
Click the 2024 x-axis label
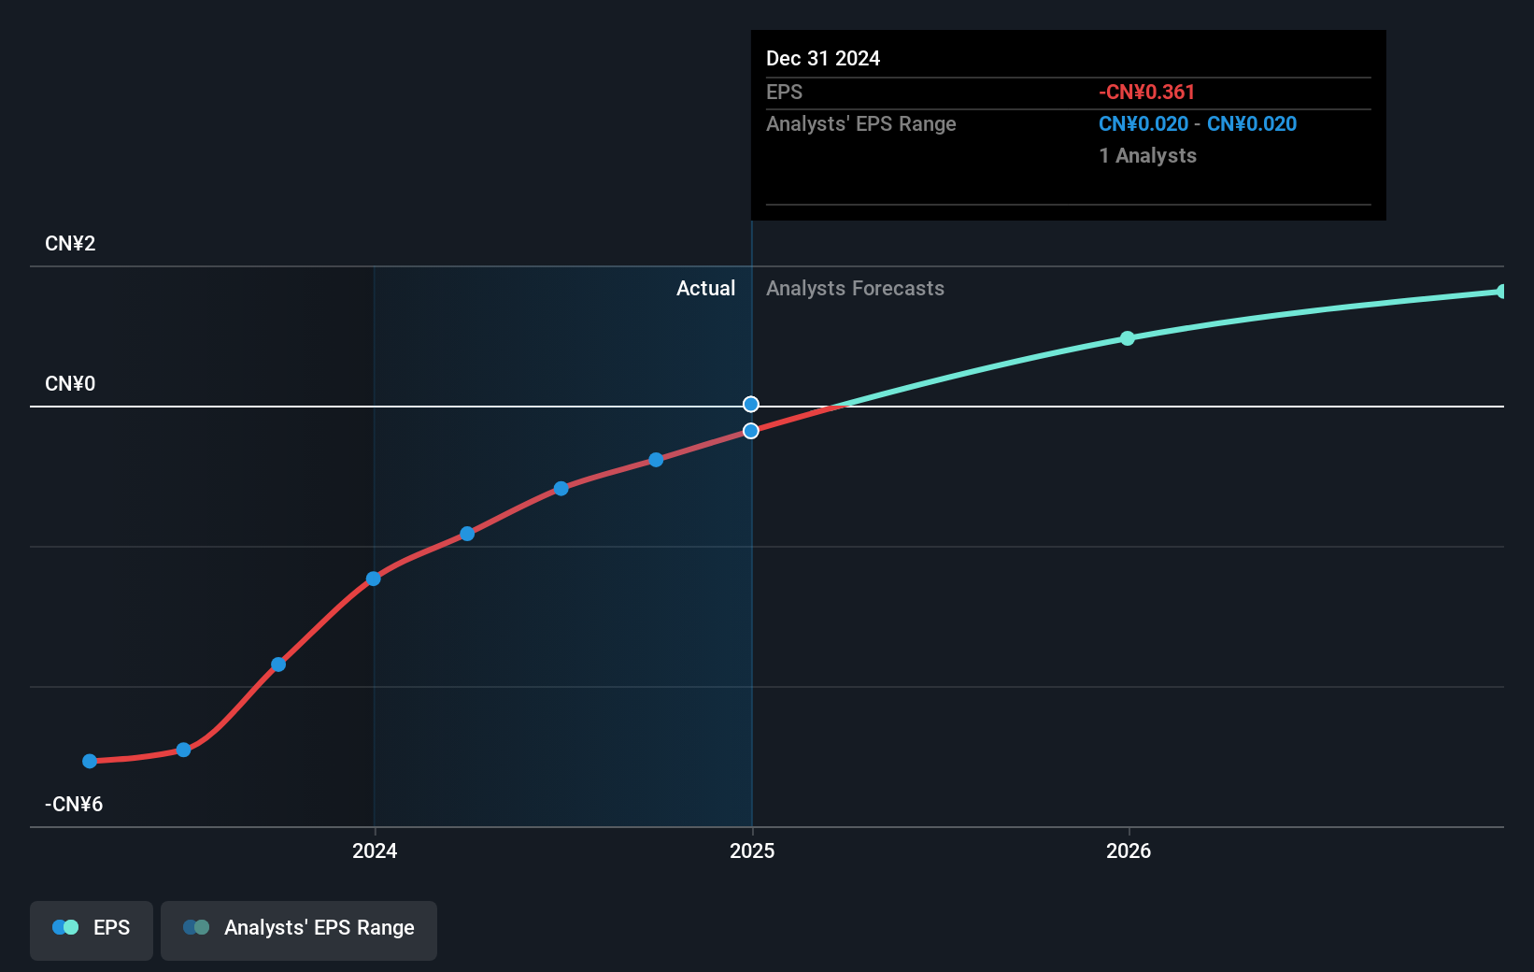[375, 850]
